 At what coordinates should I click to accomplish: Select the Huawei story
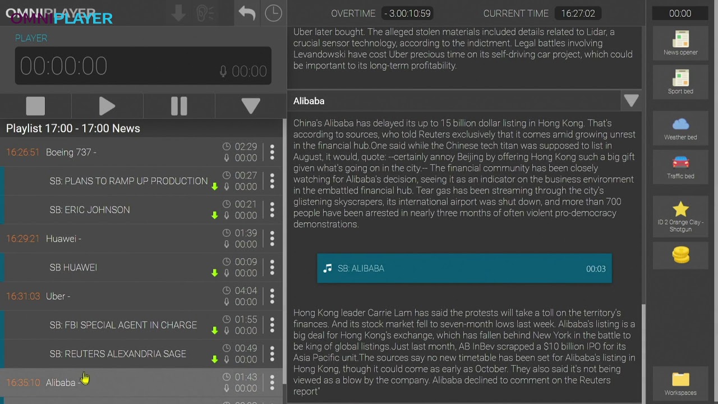coord(141,238)
